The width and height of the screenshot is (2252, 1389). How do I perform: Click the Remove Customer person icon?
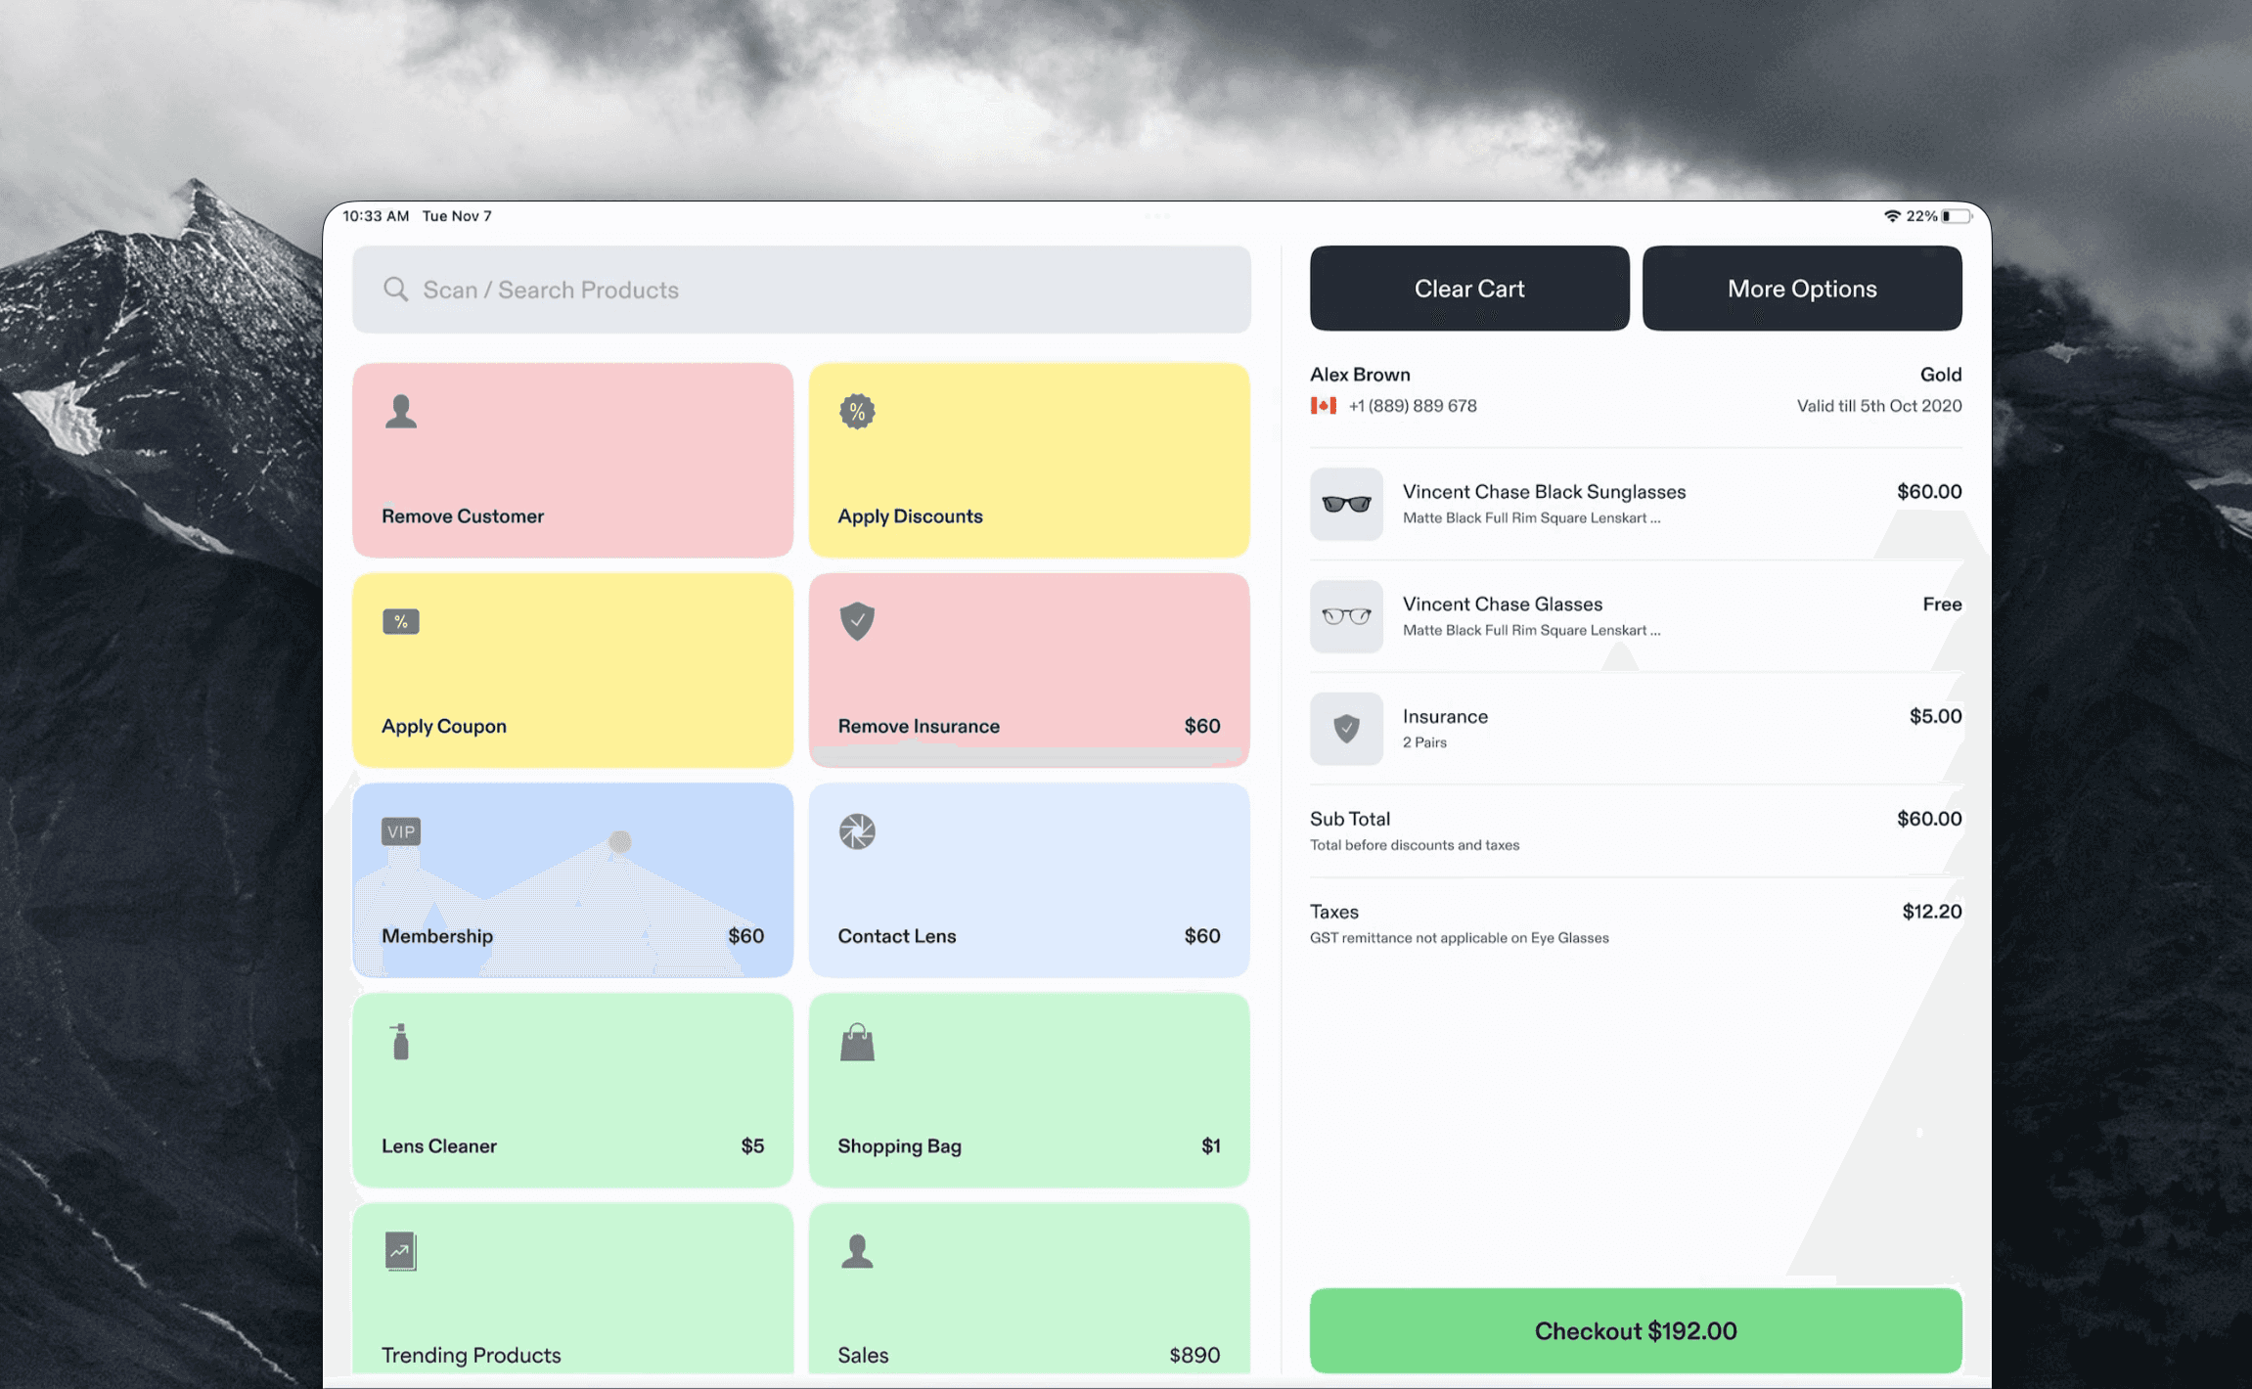coord(401,412)
